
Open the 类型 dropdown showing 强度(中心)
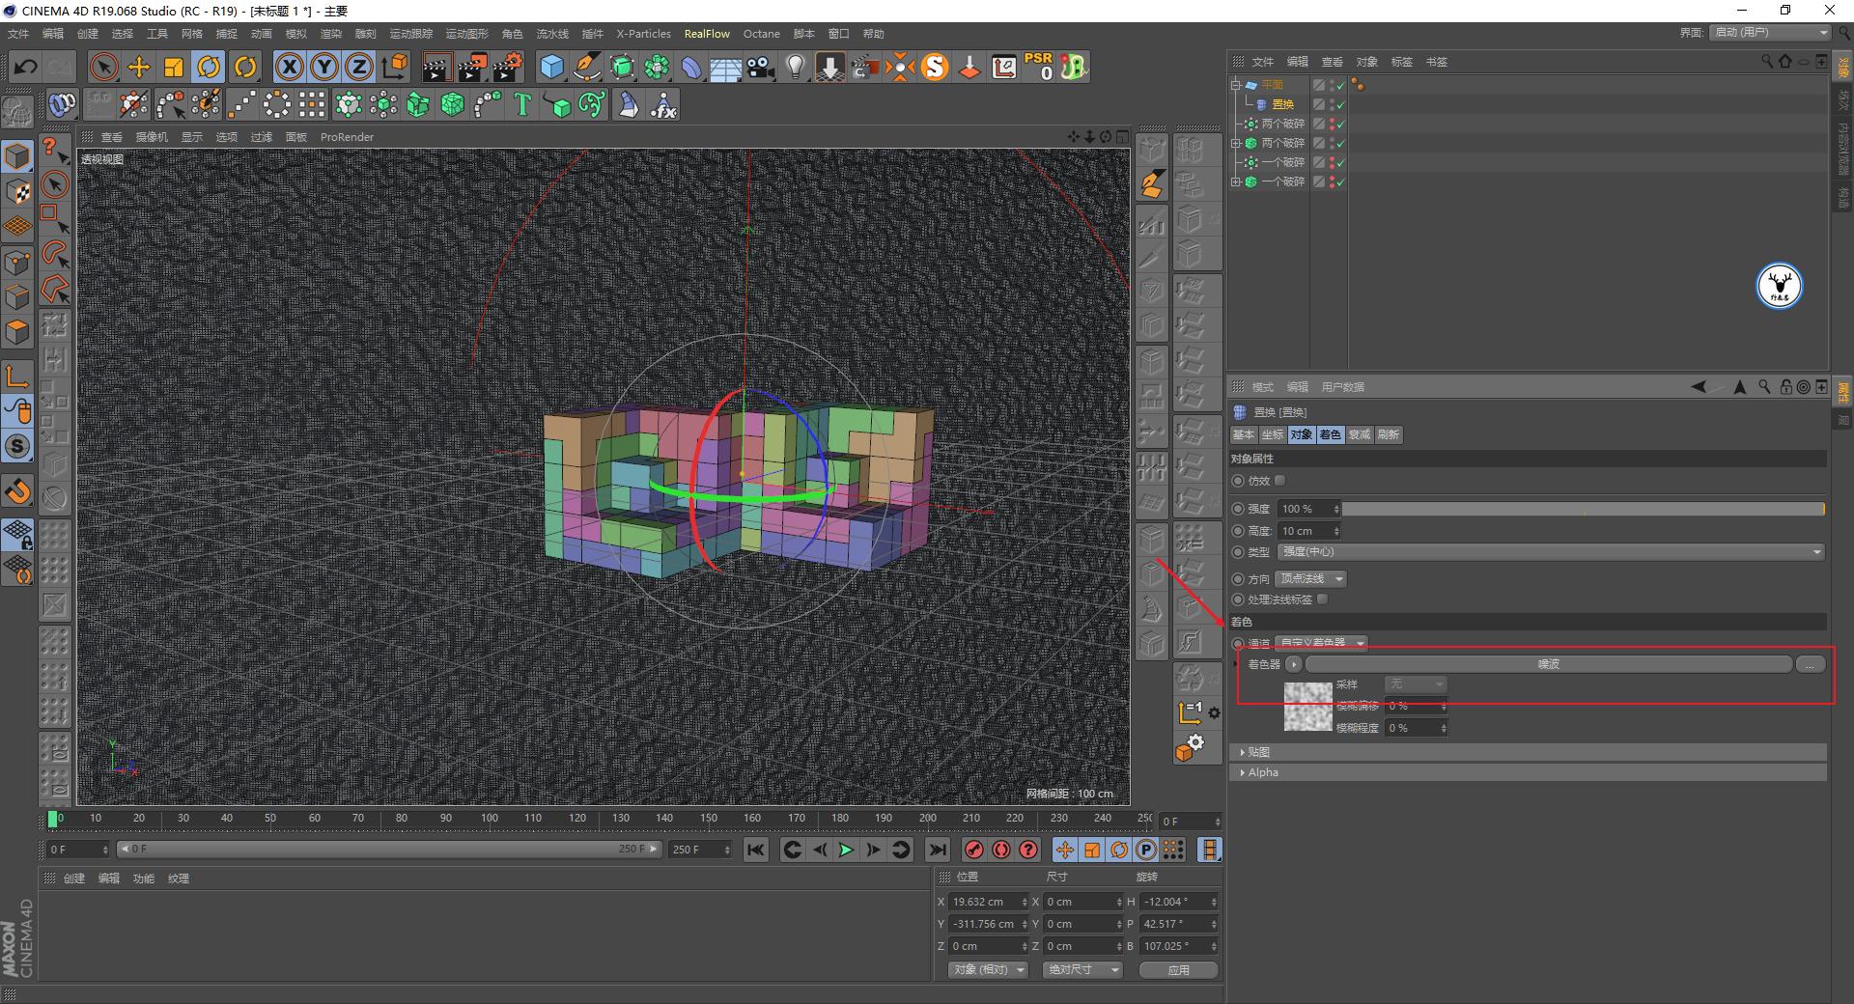click(1545, 551)
